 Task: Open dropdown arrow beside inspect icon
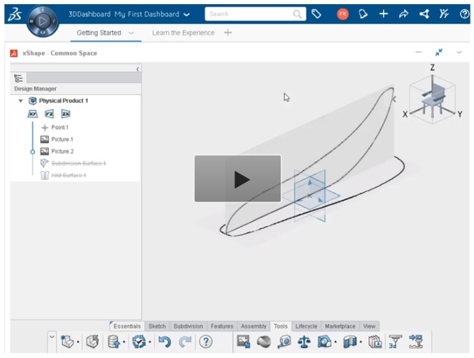pyautogui.click(x=336, y=342)
